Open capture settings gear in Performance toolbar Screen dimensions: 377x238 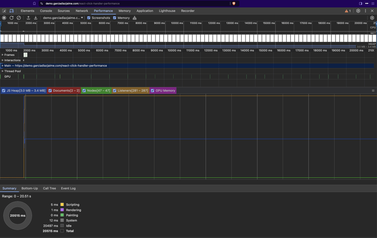pyautogui.click(x=372, y=18)
